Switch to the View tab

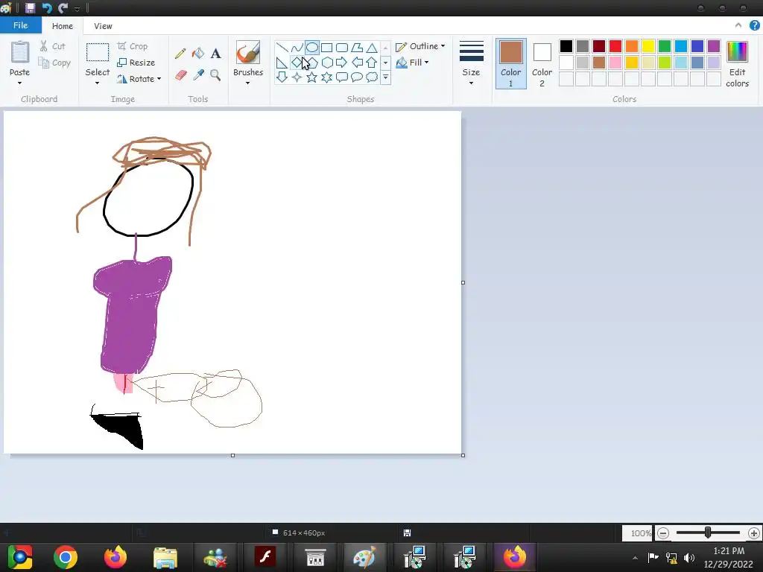103,26
